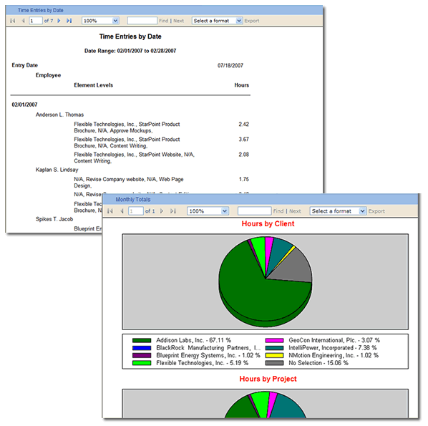Open Select a format dropdown in Monthly Totals window
This screenshot has width=428, height=426.
coord(338,211)
